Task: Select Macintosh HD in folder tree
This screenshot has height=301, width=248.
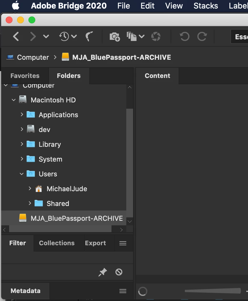Action: [x=53, y=100]
